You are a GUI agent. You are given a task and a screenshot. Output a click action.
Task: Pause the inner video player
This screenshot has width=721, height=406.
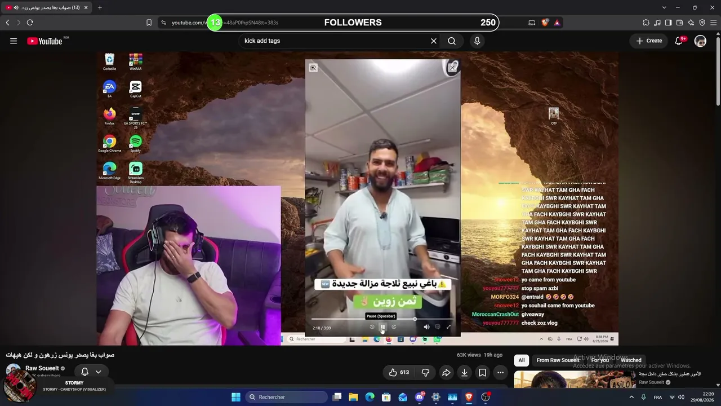click(382, 327)
